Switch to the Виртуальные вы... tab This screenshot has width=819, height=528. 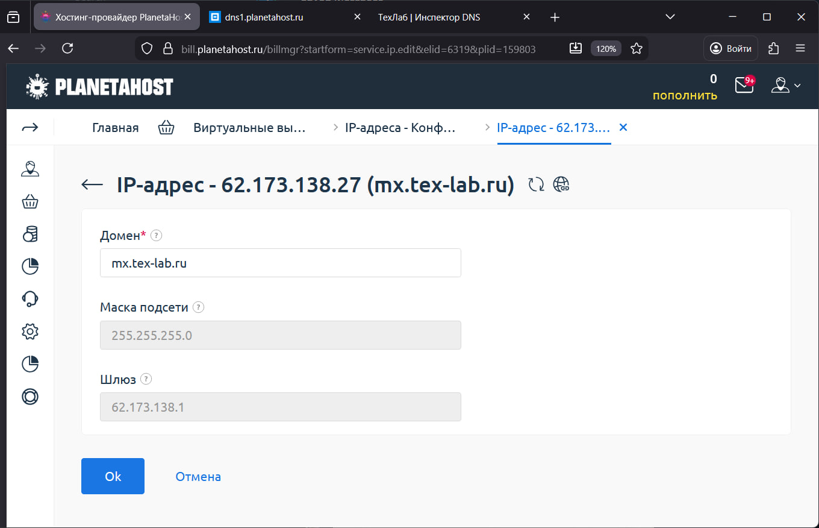[x=249, y=128]
